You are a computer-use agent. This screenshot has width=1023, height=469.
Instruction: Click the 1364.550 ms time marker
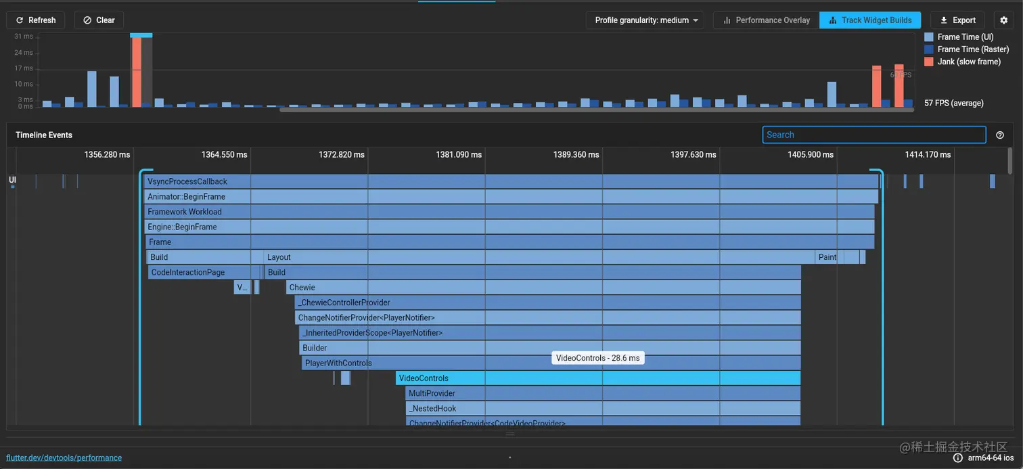pos(225,154)
